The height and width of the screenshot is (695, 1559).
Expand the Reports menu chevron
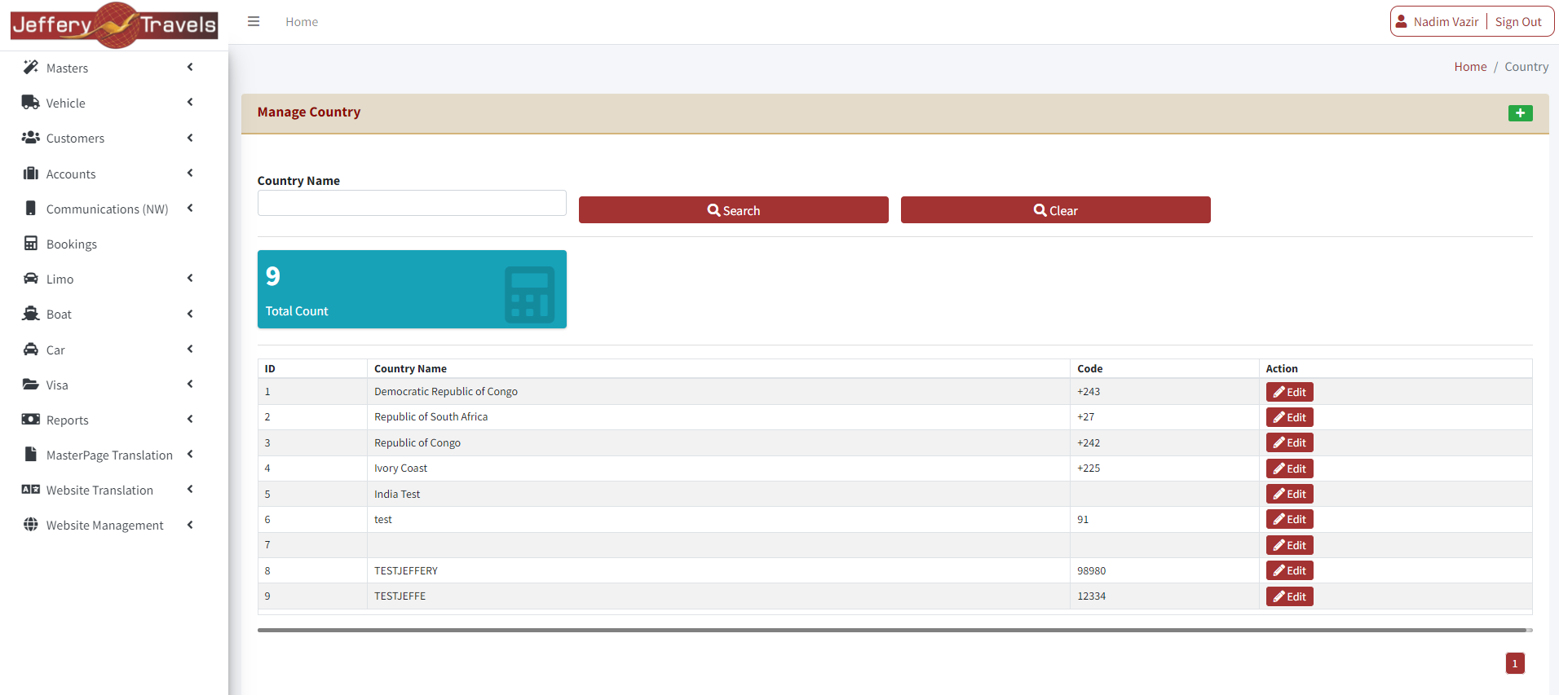190,420
